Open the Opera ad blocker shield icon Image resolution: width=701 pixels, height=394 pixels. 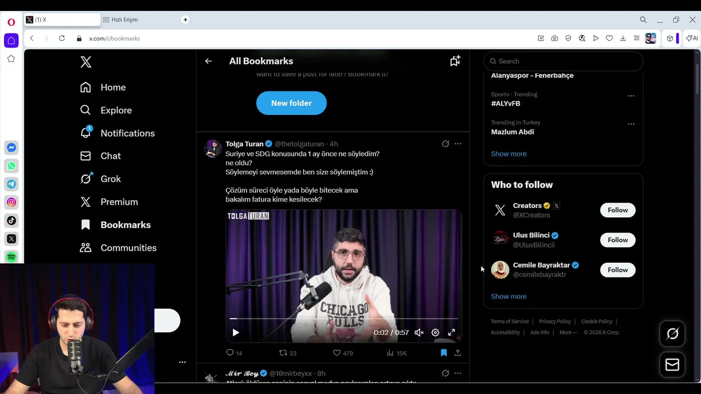(568, 38)
